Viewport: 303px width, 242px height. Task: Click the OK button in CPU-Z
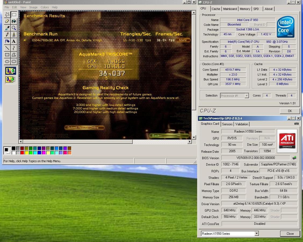click(x=290, y=111)
